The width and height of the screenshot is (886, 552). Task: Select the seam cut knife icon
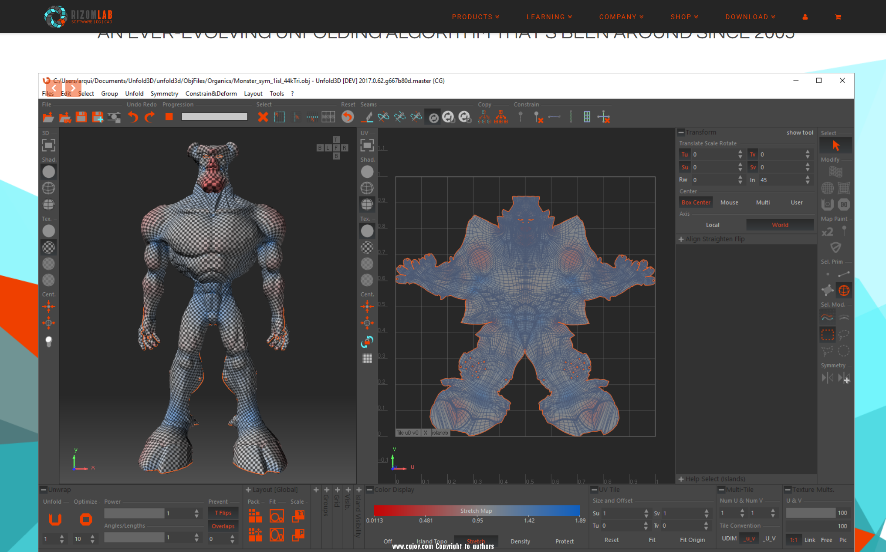(369, 117)
